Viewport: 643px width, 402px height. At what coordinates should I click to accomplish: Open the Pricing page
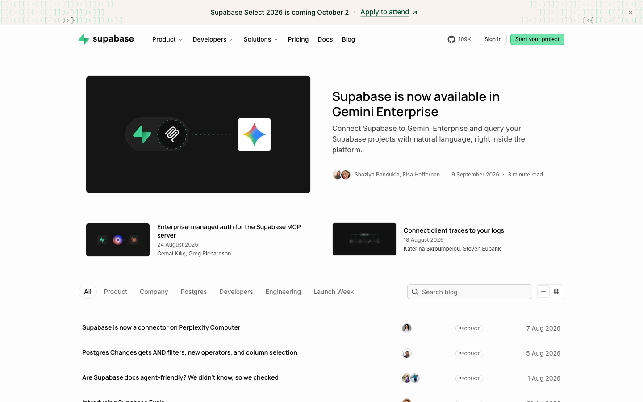(298, 39)
